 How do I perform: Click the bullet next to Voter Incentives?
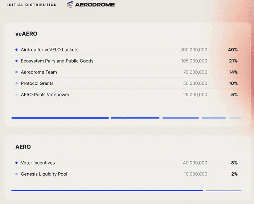pyautogui.click(x=16, y=163)
